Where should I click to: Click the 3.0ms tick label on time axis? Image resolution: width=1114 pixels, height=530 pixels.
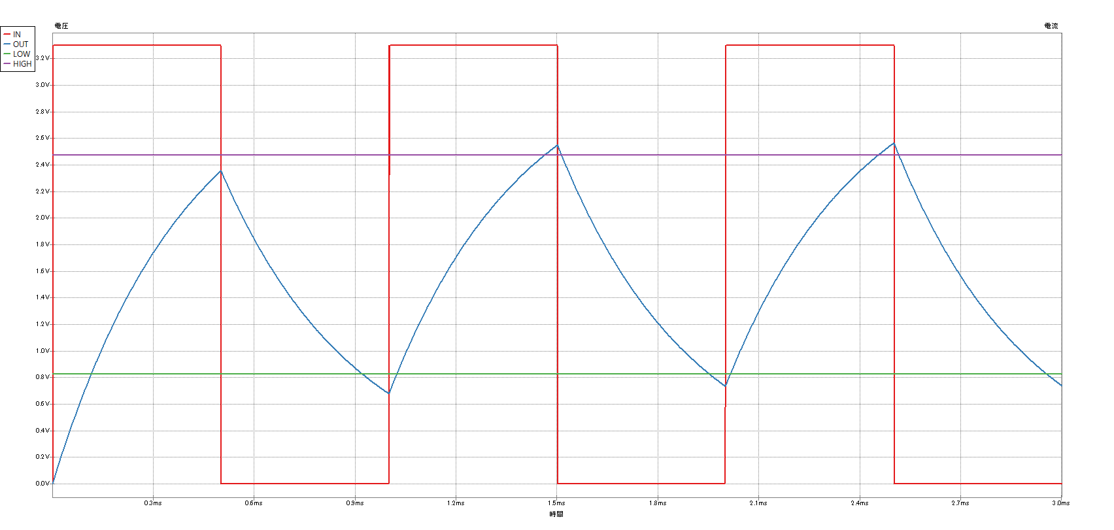(1060, 503)
